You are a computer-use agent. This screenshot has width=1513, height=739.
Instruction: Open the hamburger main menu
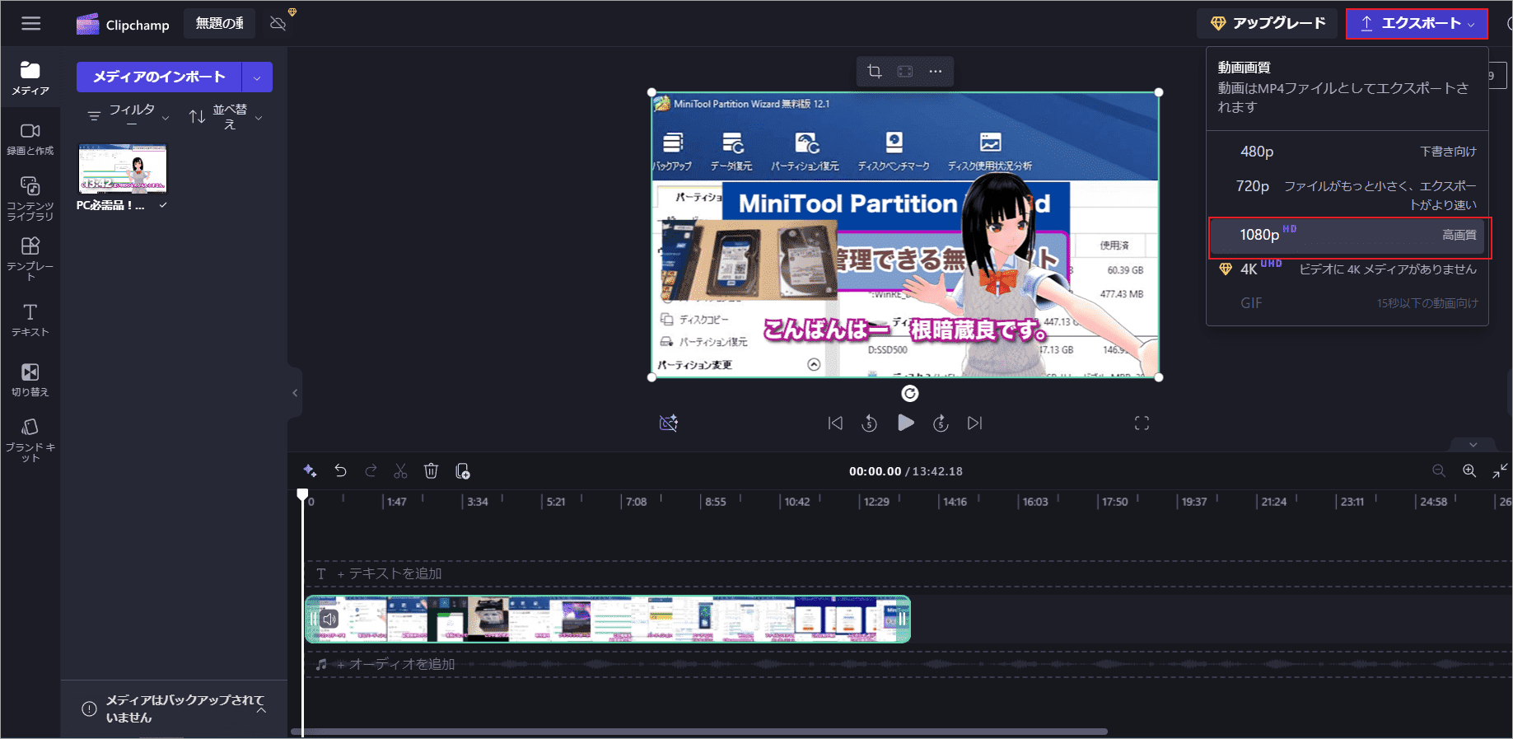pyautogui.click(x=31, y=24)
